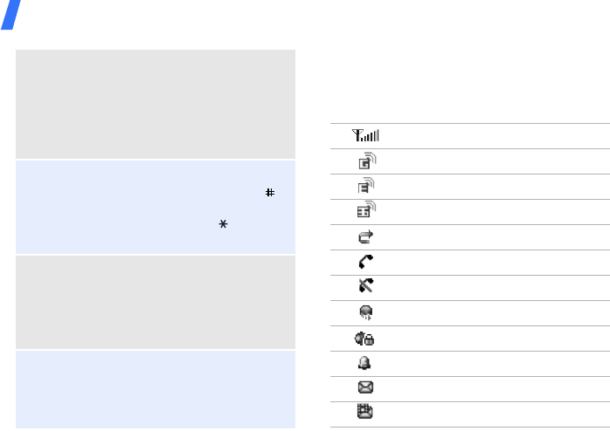Screen dimensions: 610x431
Task: Select the call forwarding arrow icon
Action: [x=366, y=236]
